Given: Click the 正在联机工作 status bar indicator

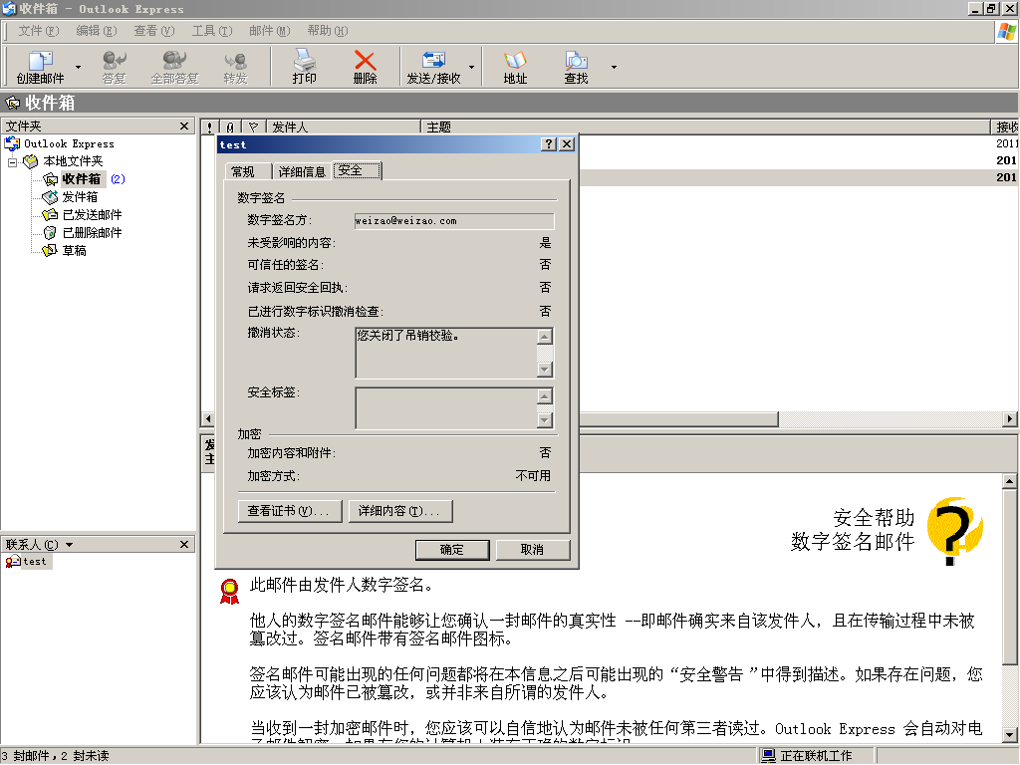Looking at the screenshot, I should [x=807, y=756].
